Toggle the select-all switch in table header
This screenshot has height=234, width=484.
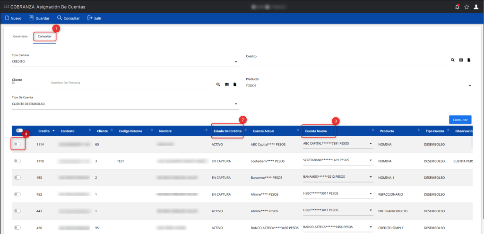[x=19, y=130]
